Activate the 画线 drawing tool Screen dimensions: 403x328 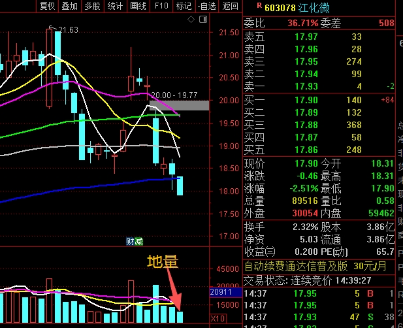[138, 6]
